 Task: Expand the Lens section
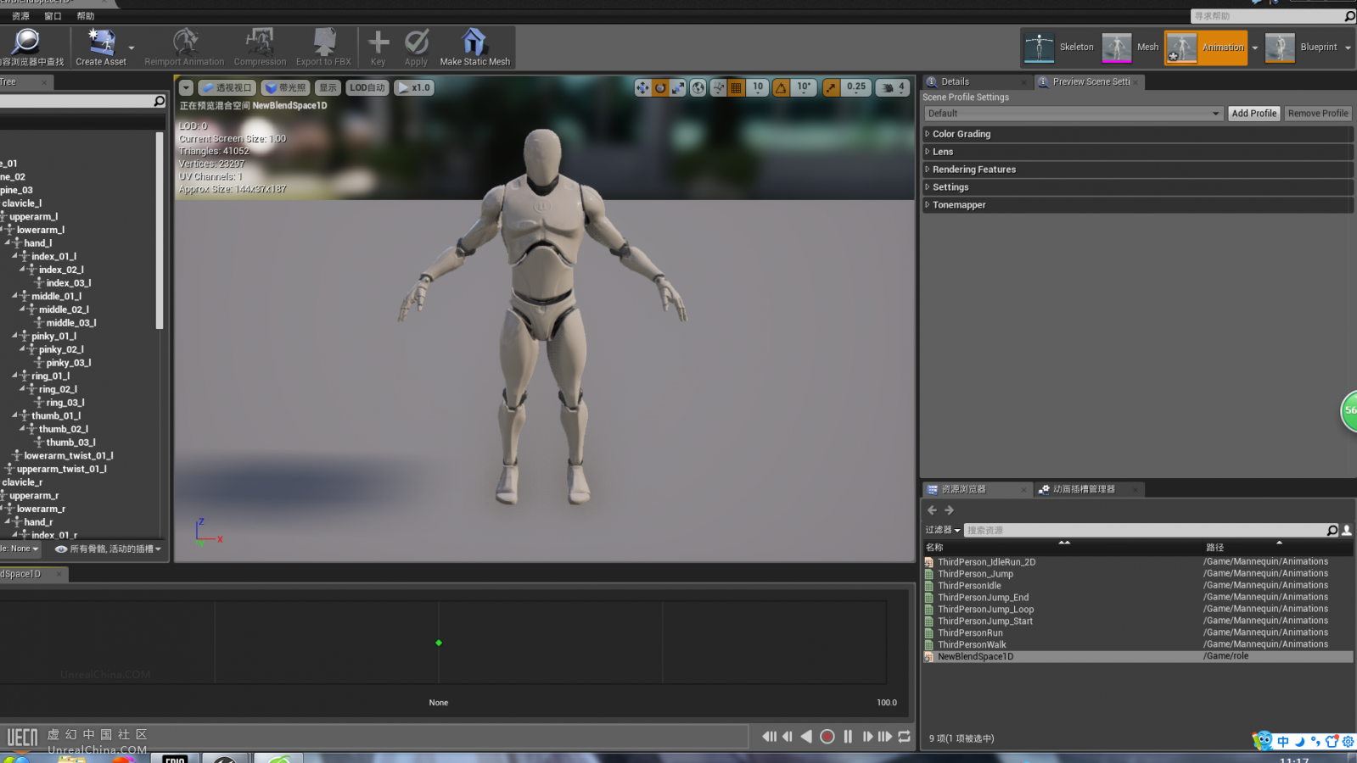coord(1137,152)
